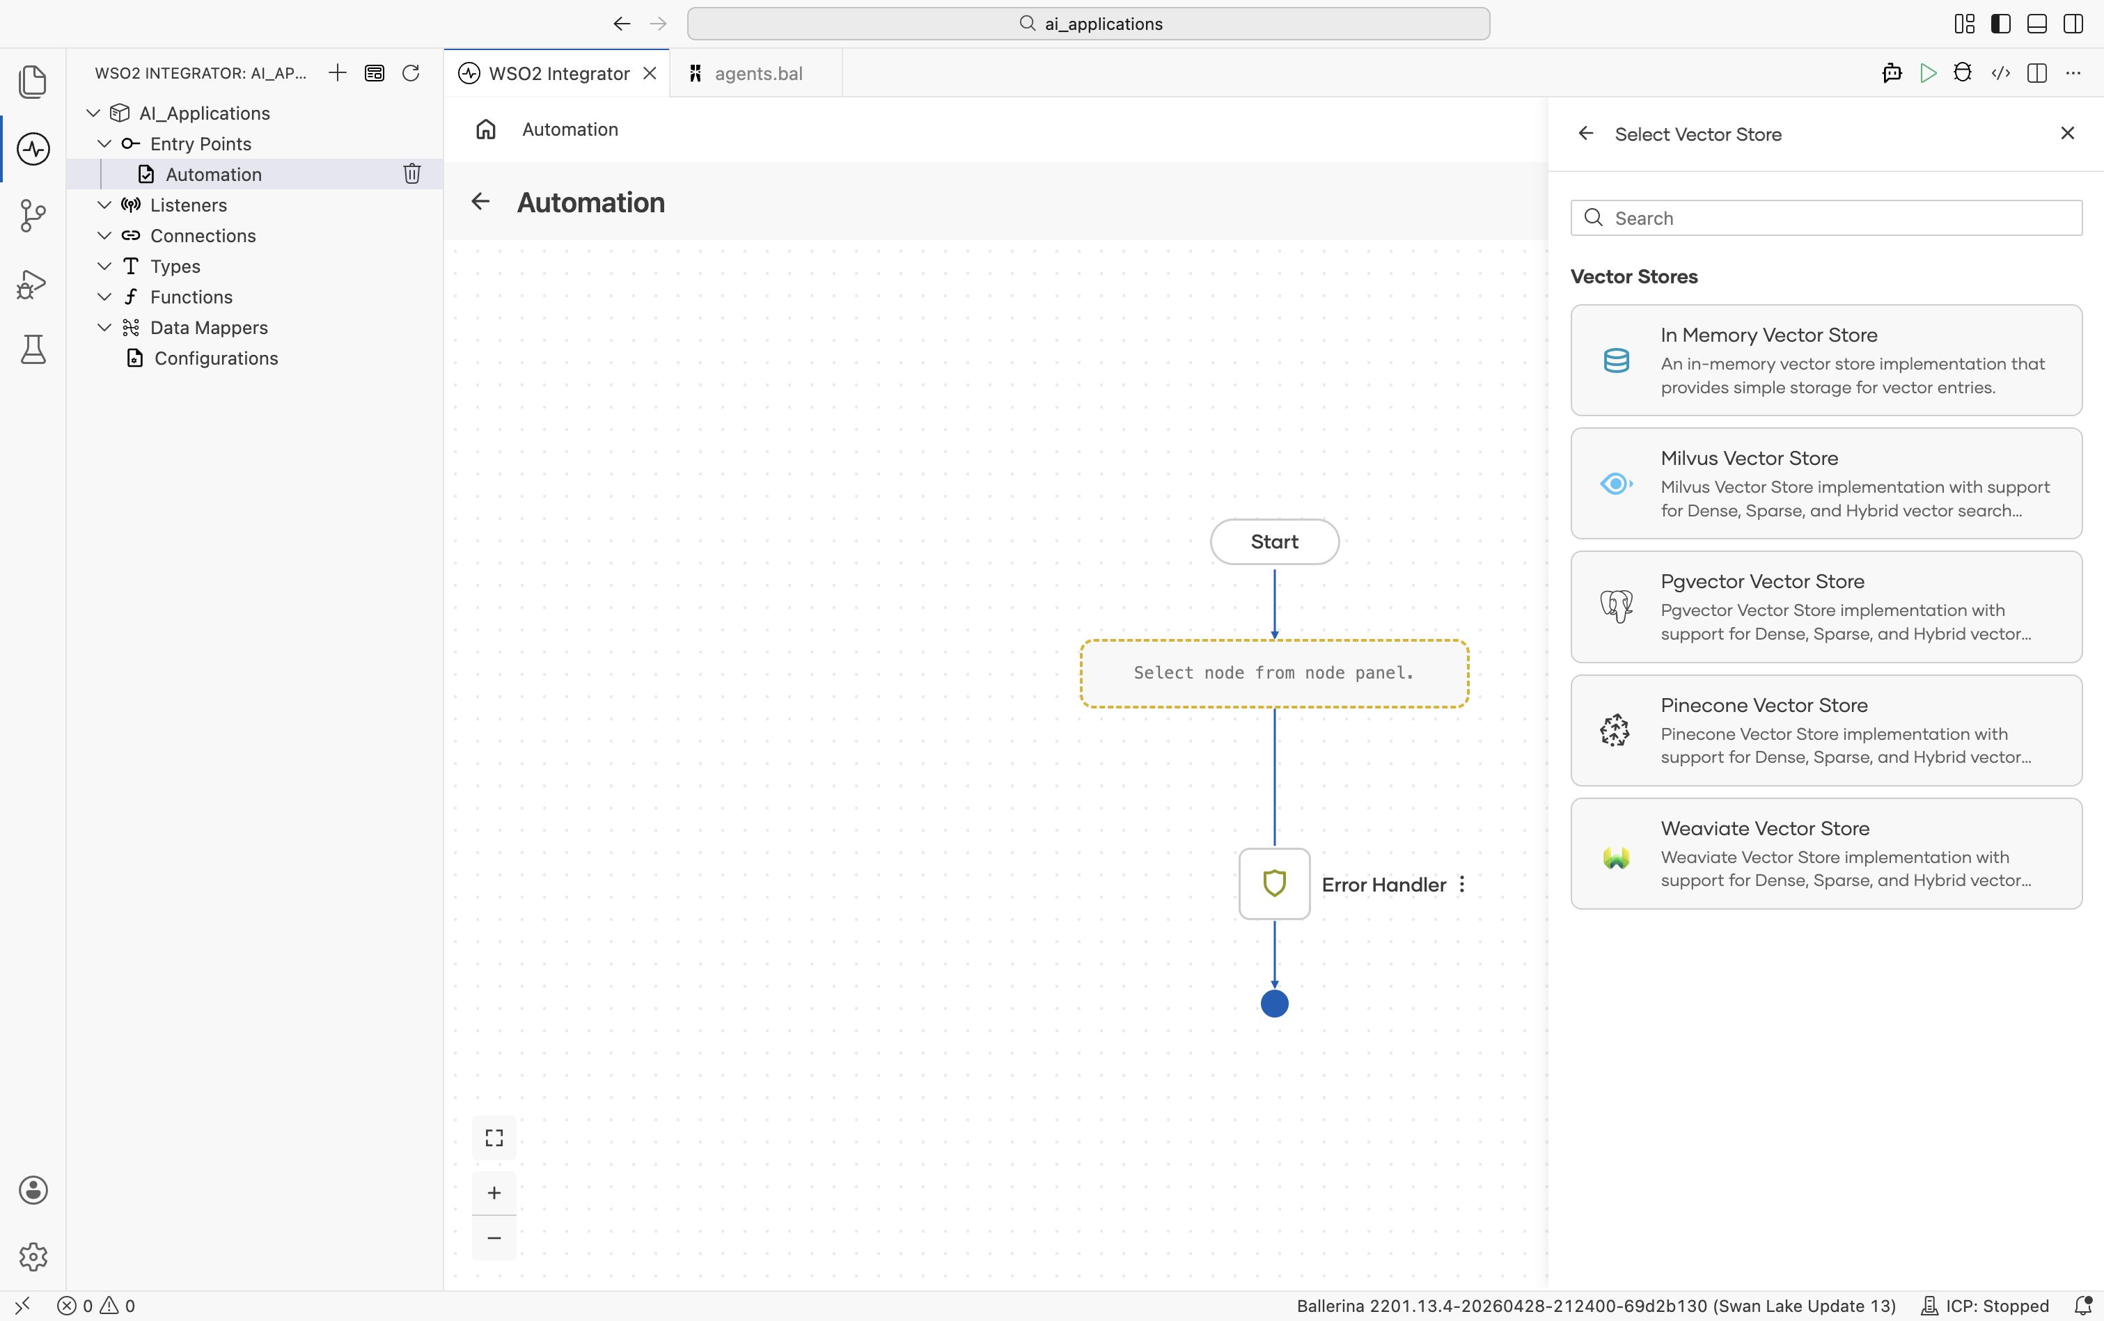Click back arrow beside Automation heading

point(480,202)
